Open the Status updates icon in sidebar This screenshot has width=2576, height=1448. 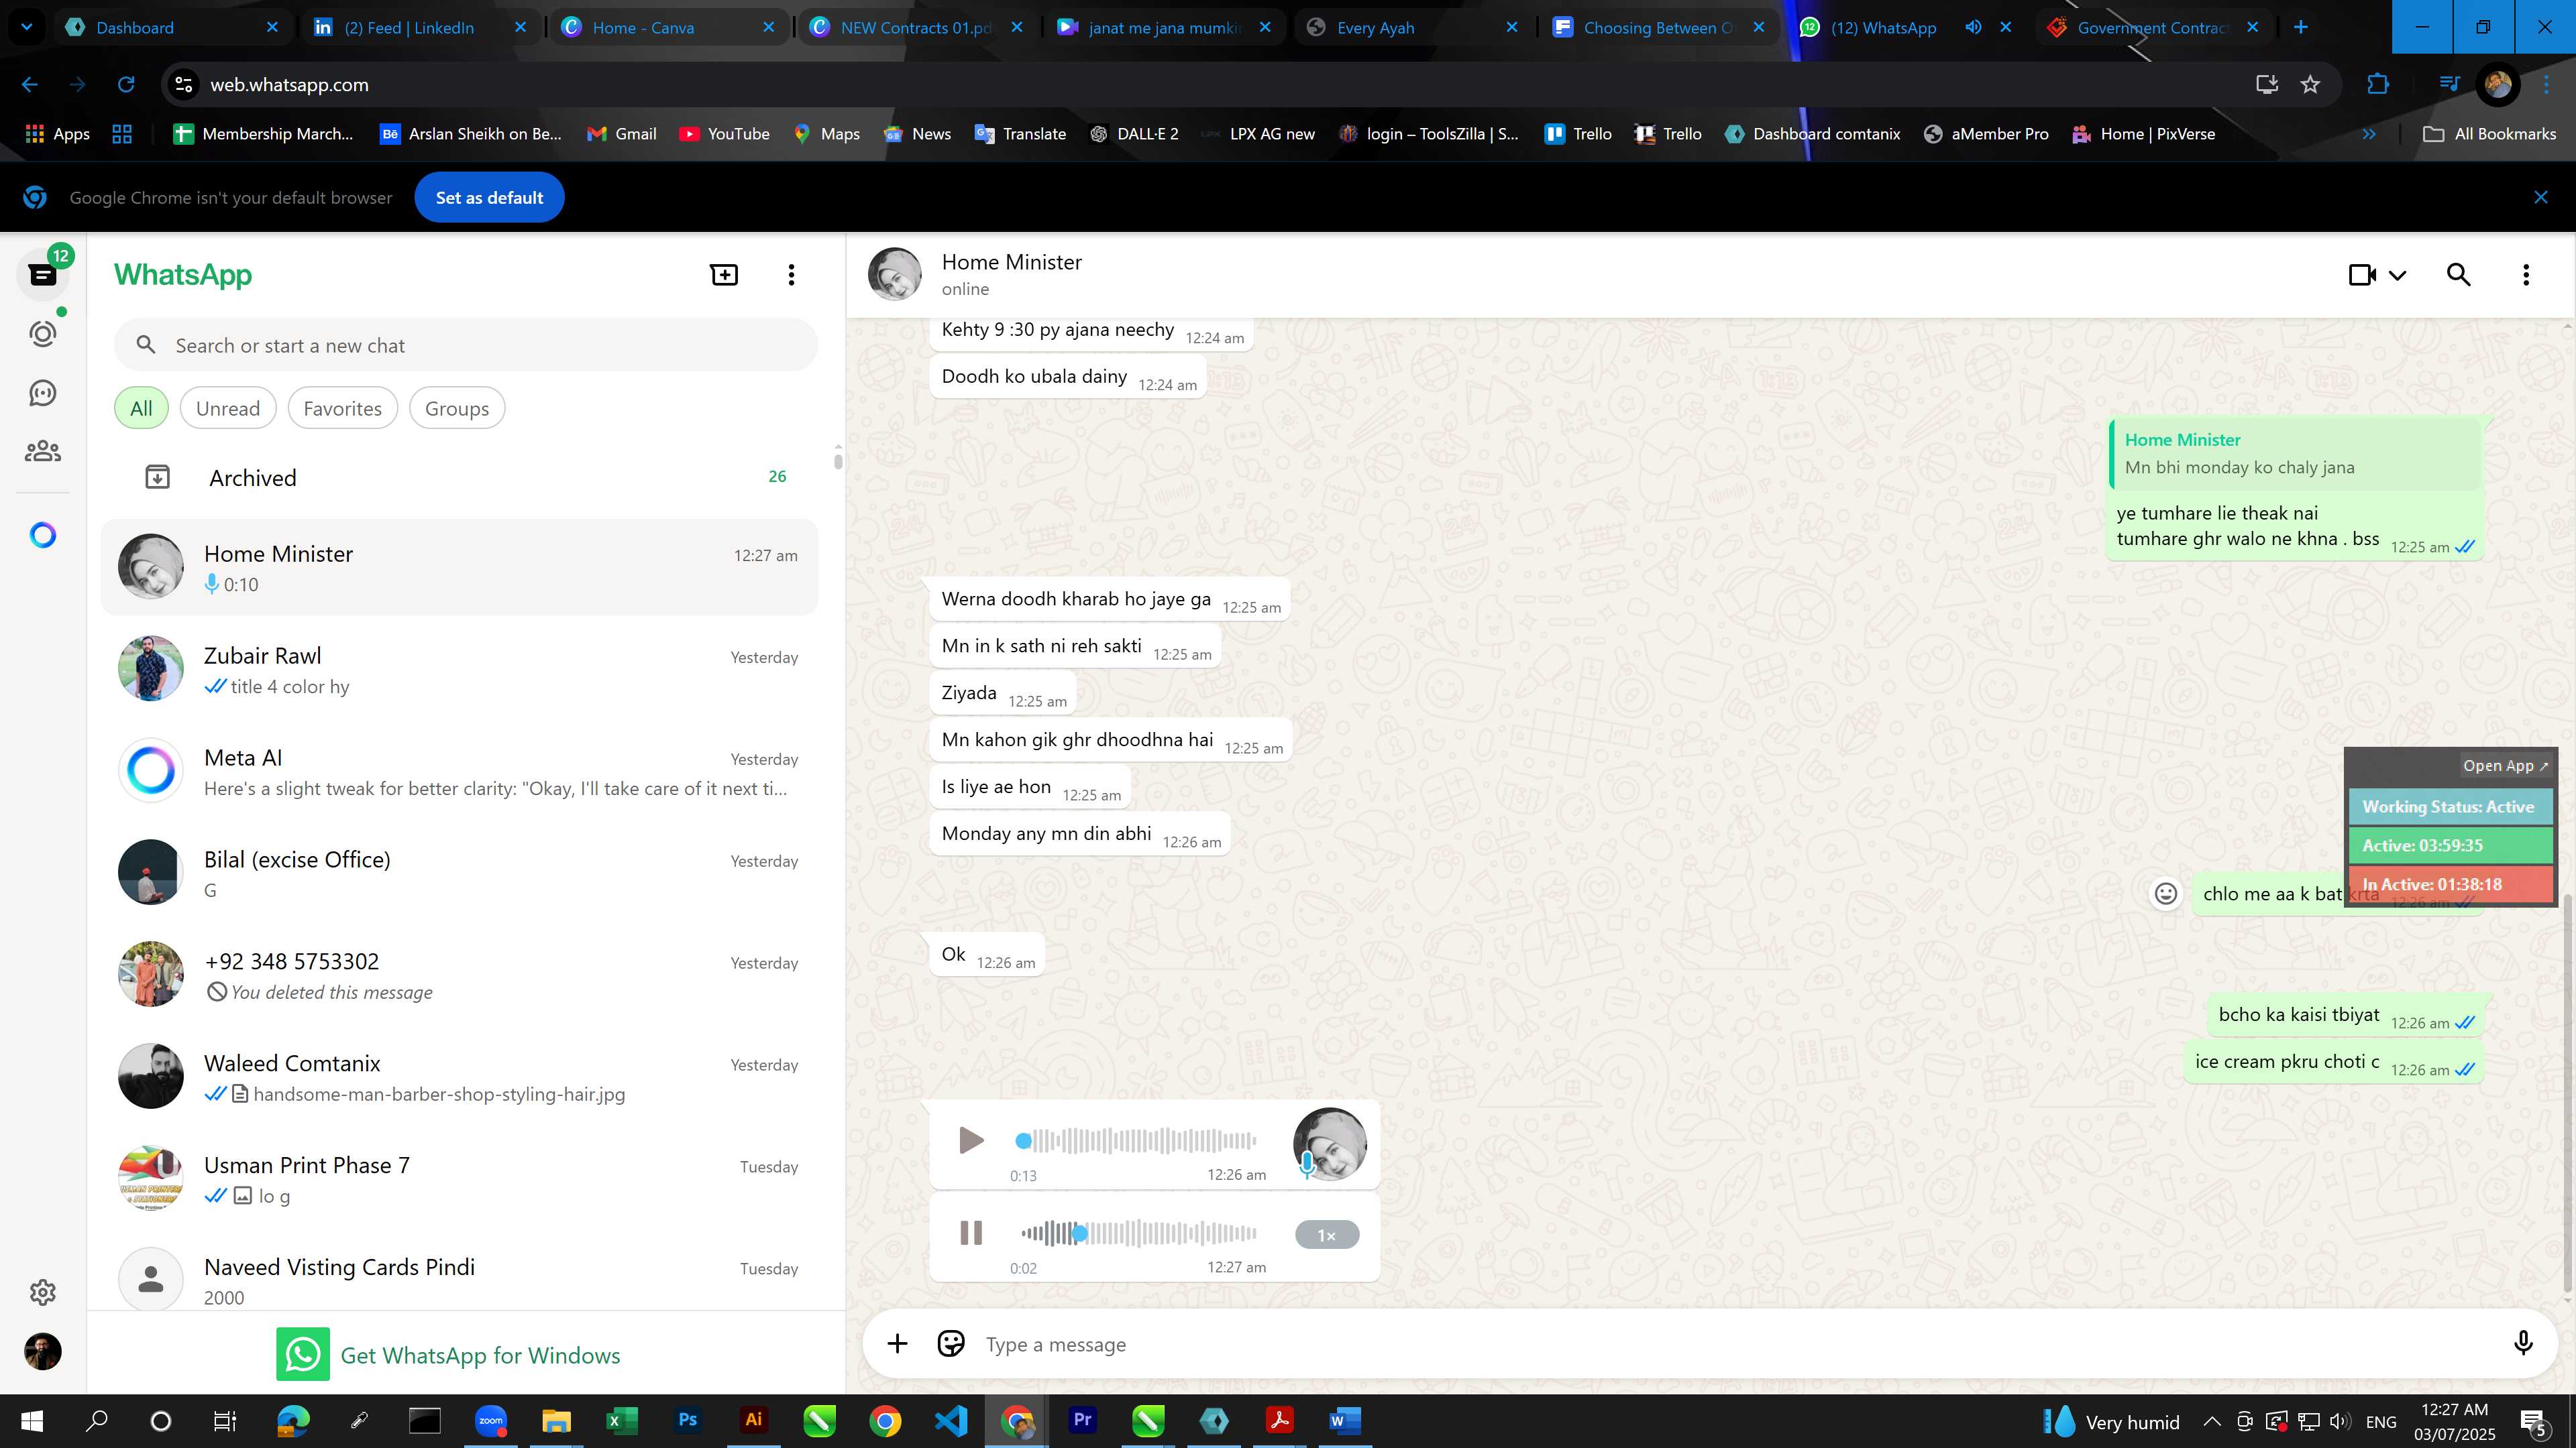pyautogui.click(x=43, y=333)
